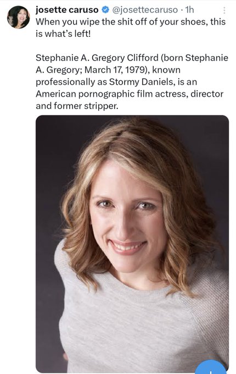Select the "When you wipe" tweet sentence
236x374 pixels.
(x=131, y=28)
